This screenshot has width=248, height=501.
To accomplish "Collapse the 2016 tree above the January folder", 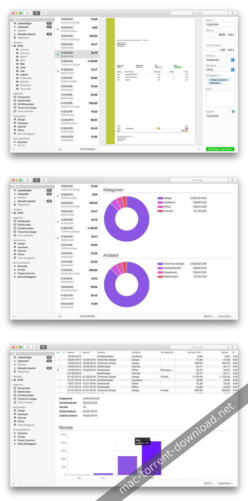I will (12, 46).
